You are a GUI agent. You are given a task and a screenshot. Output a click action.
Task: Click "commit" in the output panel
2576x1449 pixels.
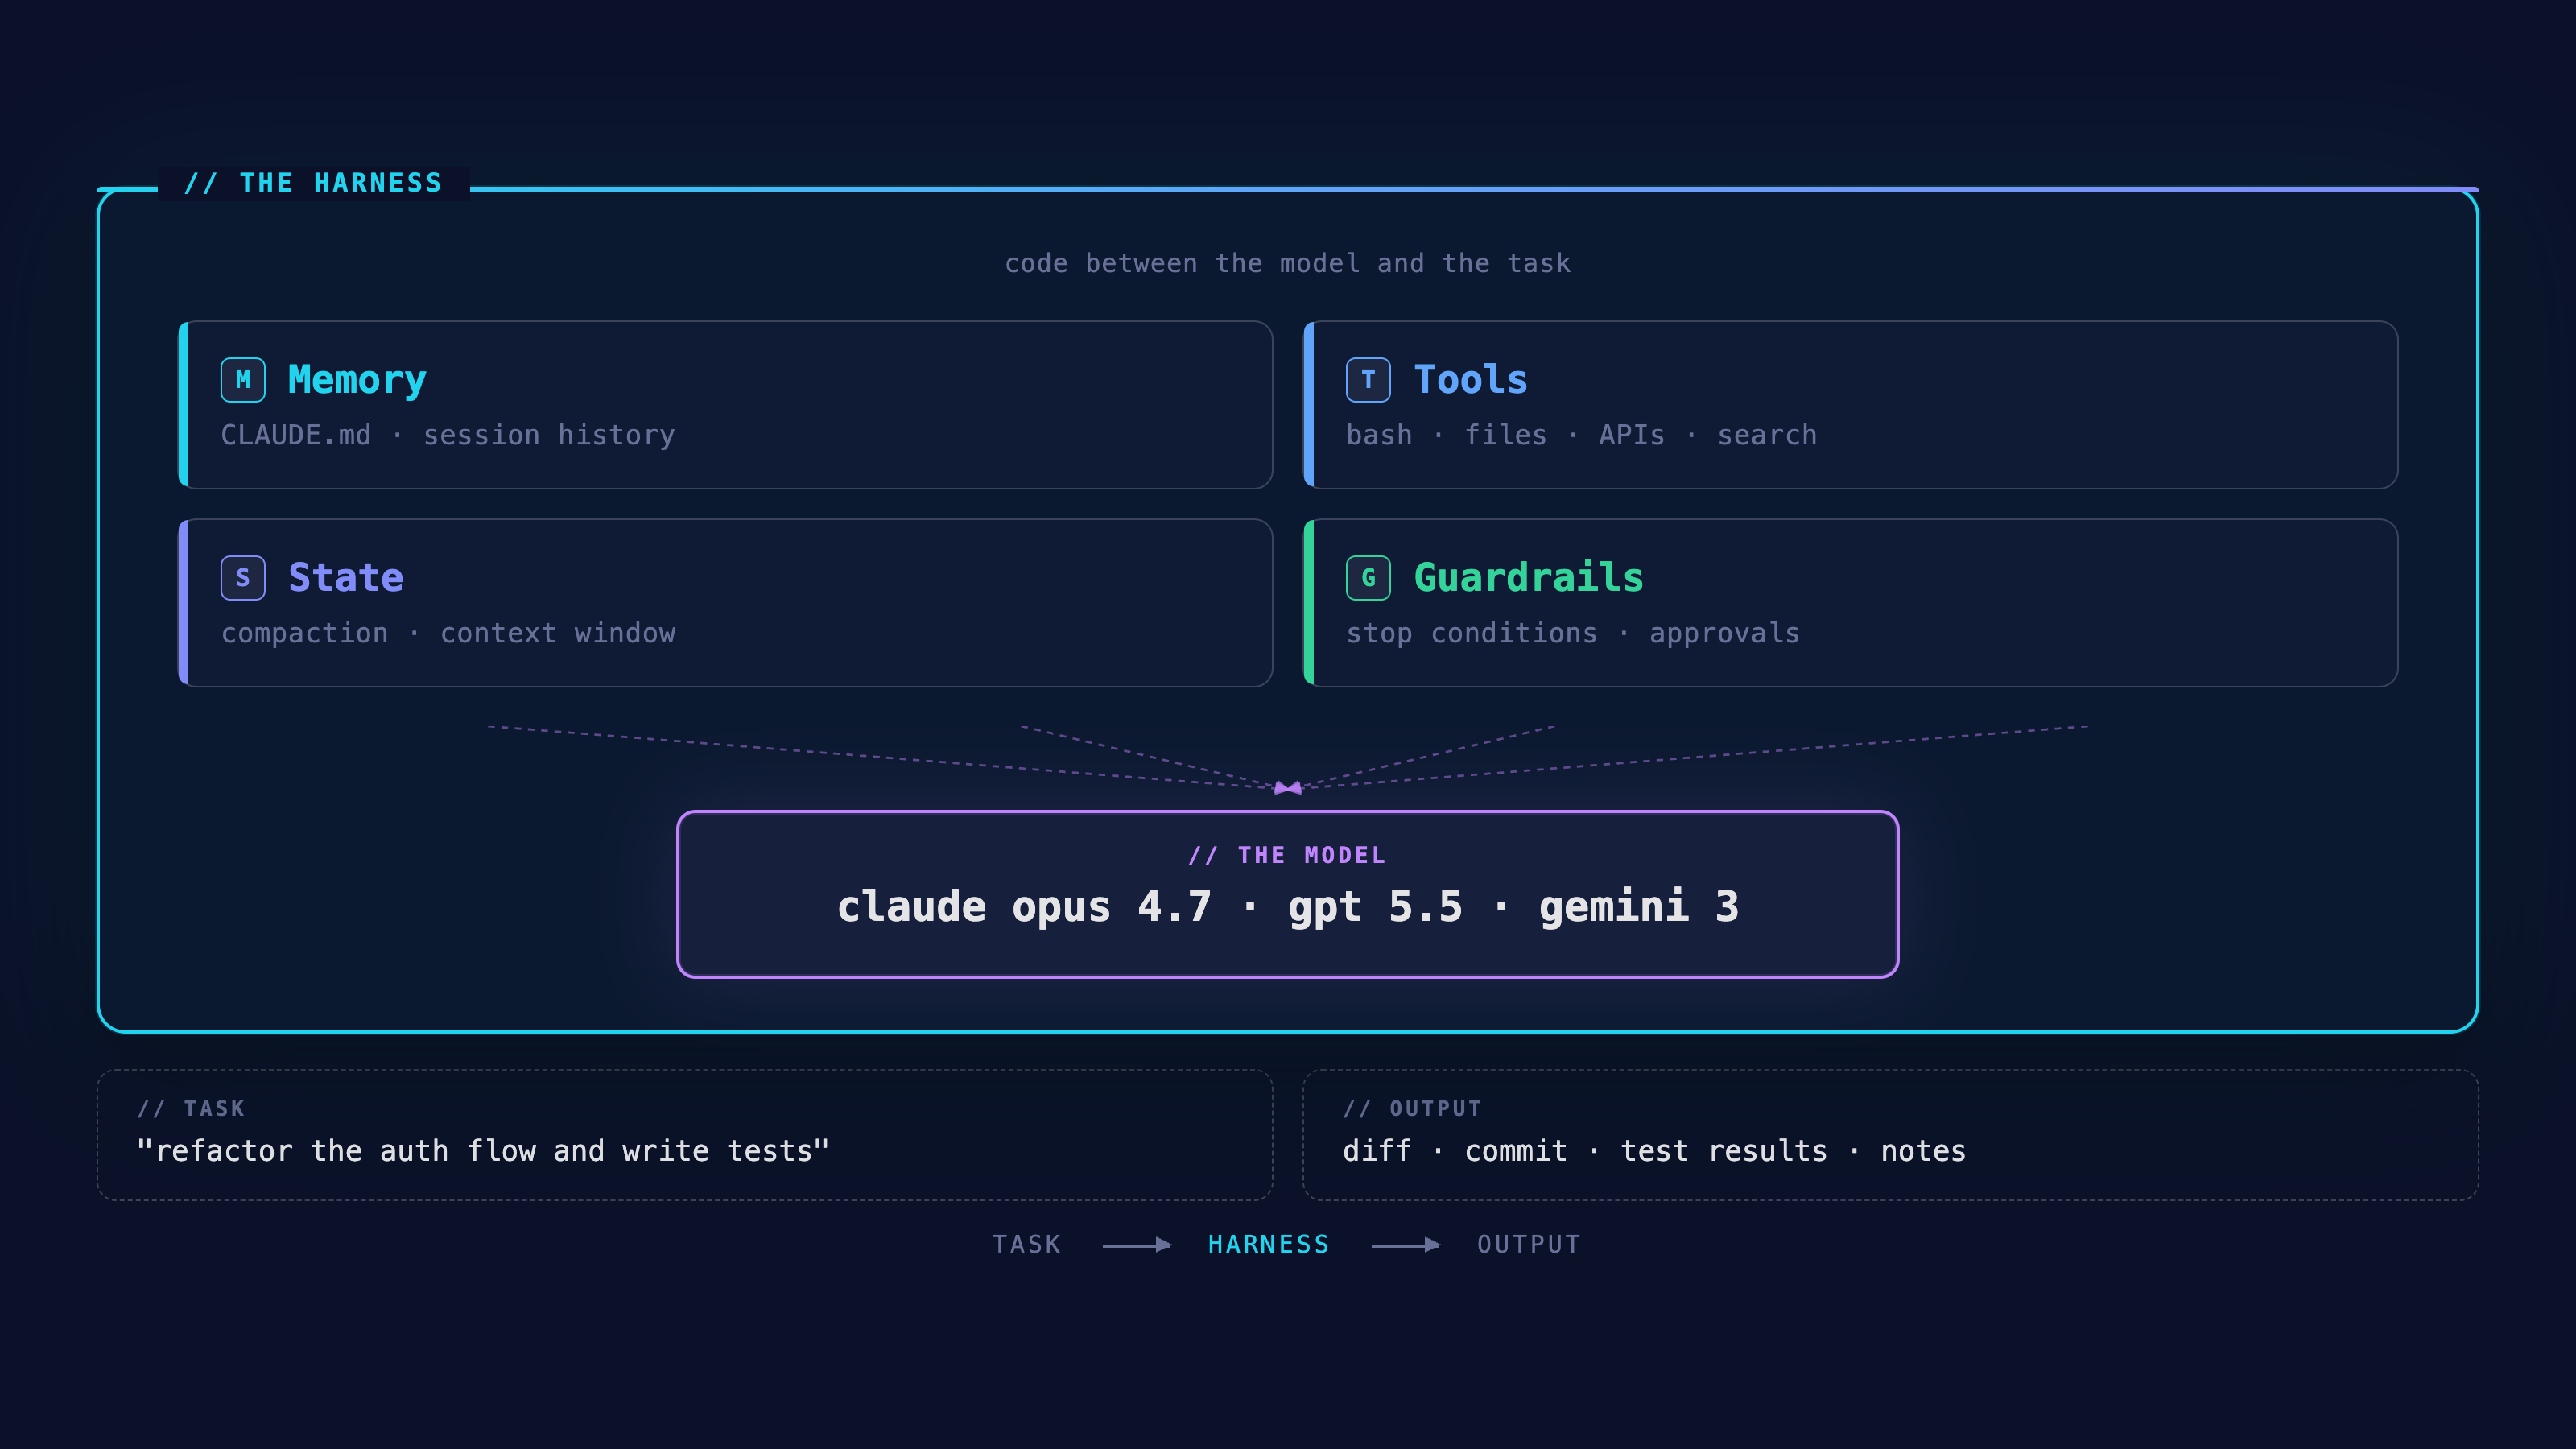(x=1516, y=1151)
